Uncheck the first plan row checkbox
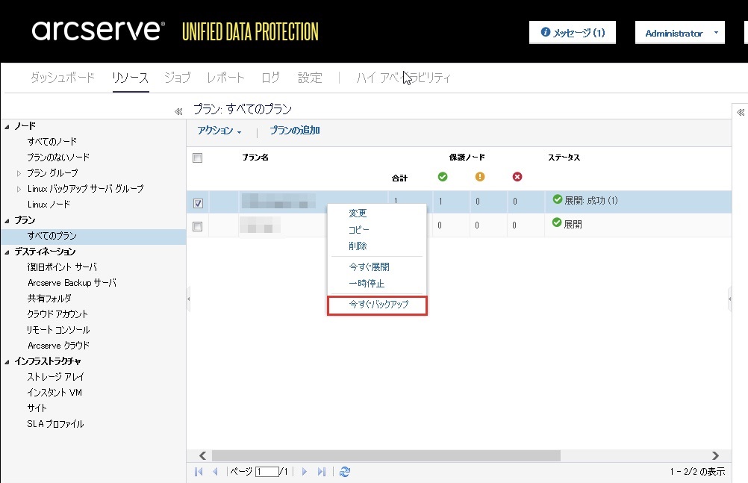748x483 pixels. click(198, 203)
